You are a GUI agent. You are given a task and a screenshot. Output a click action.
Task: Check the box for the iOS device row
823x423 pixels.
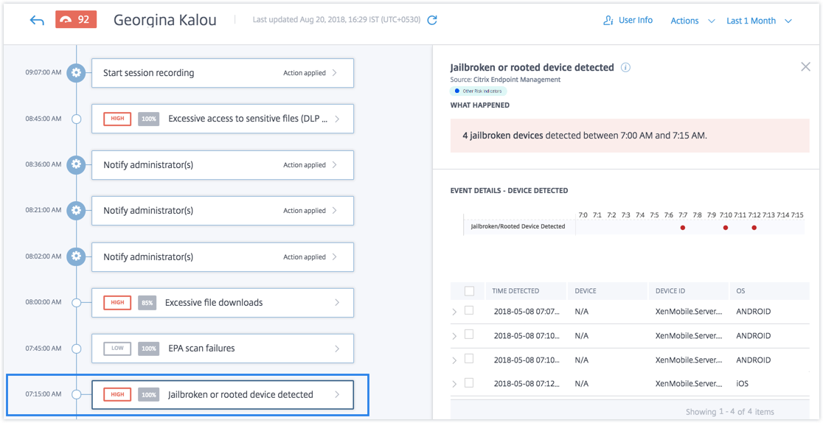click(469, 383)
